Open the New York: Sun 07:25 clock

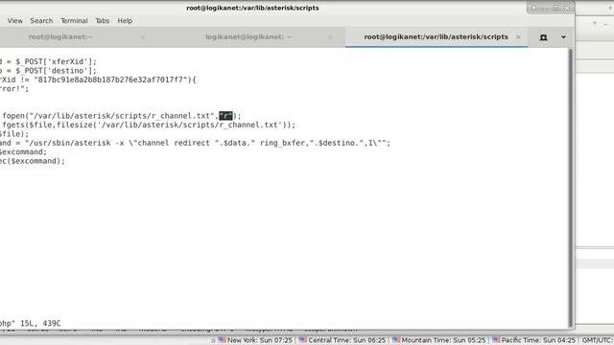(x=260, y=340)
